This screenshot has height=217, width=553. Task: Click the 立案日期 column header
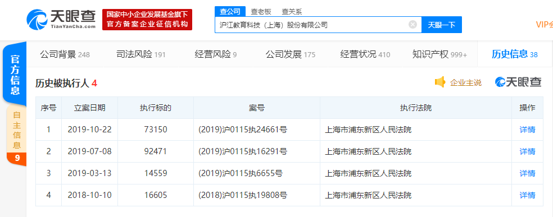(89, 108)
